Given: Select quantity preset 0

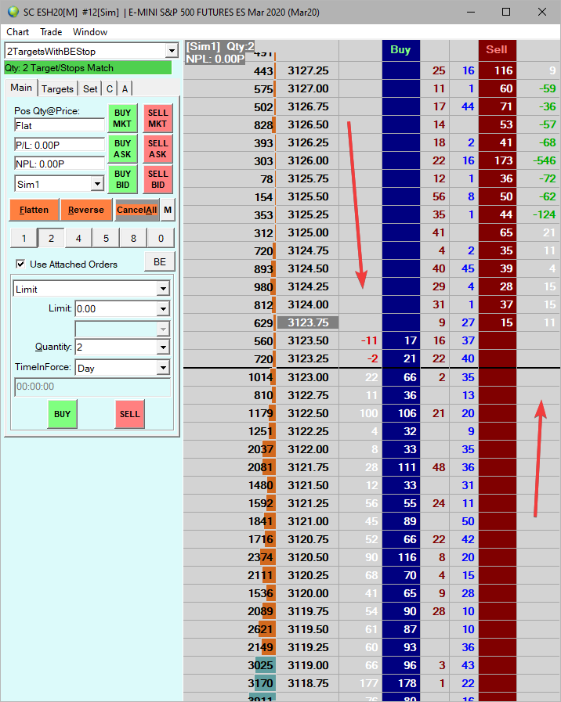Looking at the screenshot, I should coord(161,238).
